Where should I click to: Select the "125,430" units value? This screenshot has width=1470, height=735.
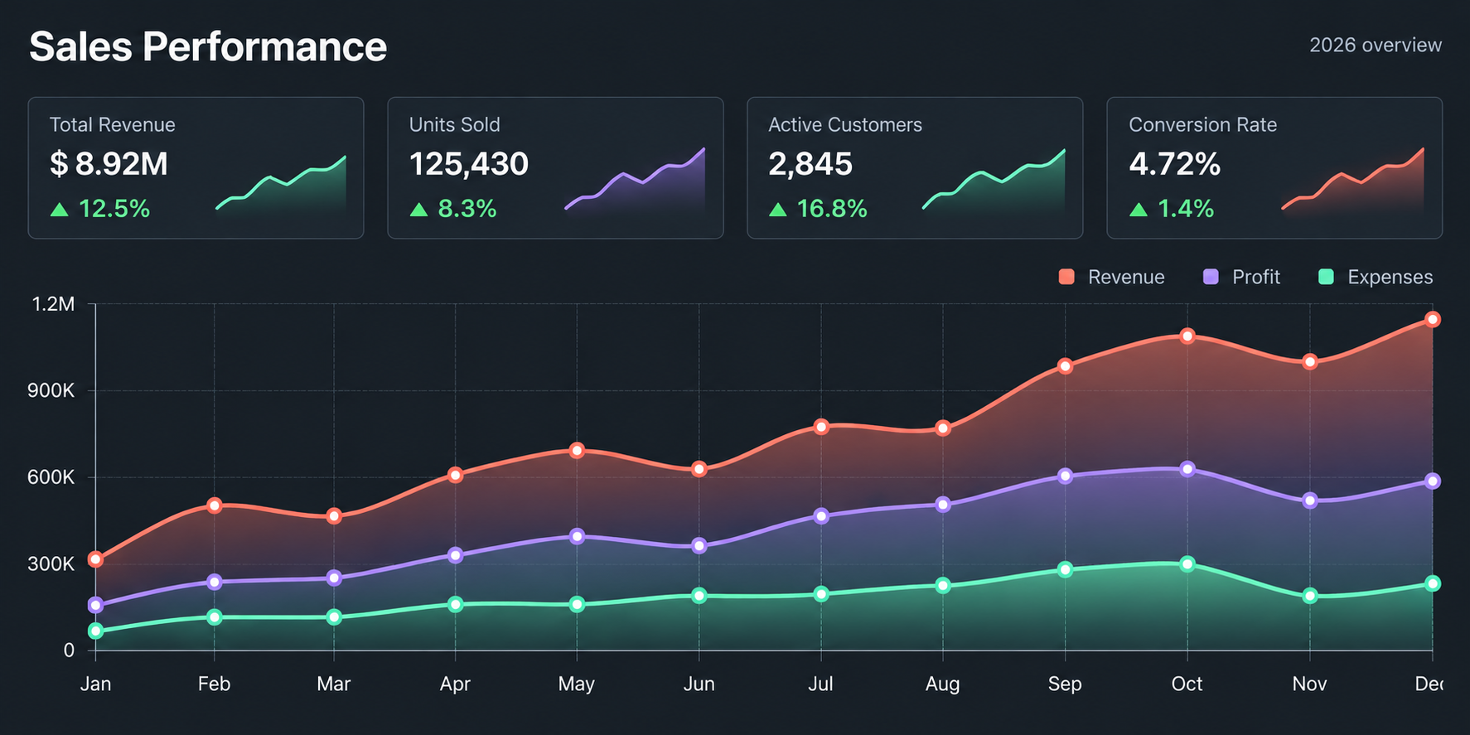pos(469,164)
